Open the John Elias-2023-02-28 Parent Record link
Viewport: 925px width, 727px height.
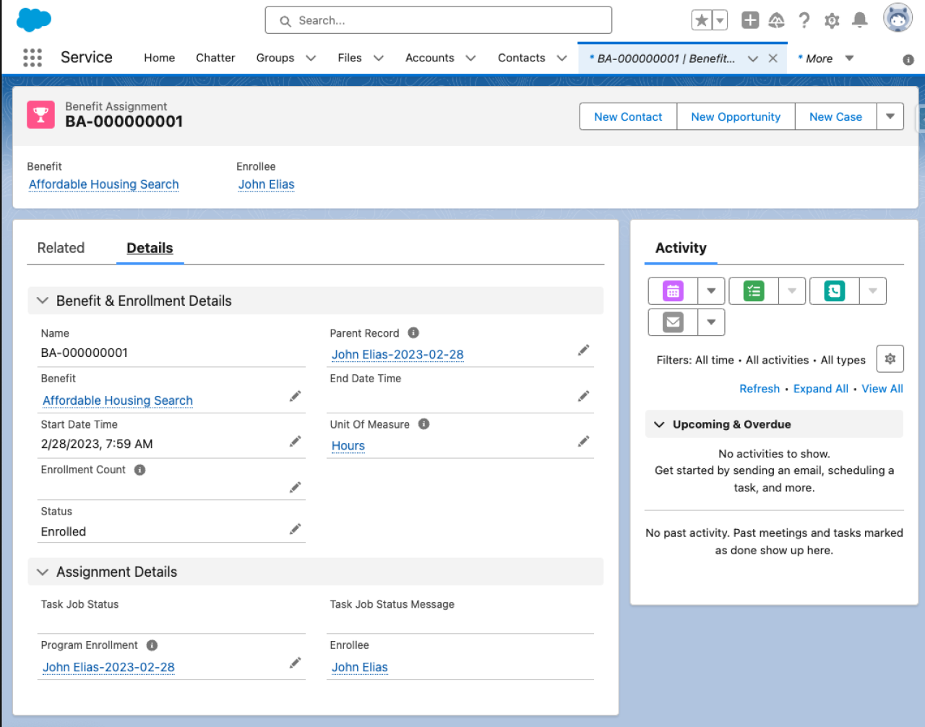click(397, 355)
